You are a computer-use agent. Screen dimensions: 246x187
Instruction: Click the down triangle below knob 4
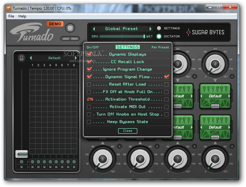[215, 81]
